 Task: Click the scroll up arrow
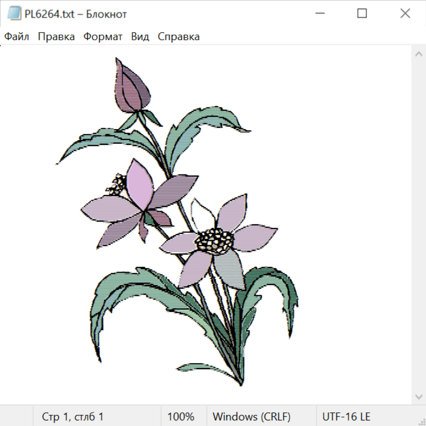(x=418, y=54)
